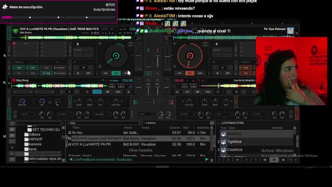Play or pause the Bing Bong deck
This screenshot has width=332, height=187.
pos(108,92)
